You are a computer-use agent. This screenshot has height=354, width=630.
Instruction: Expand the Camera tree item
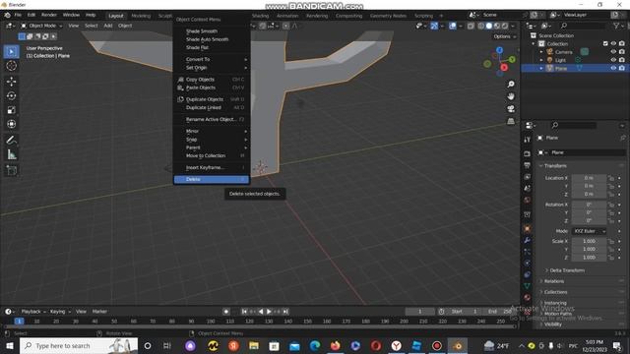[x=541, y=52]
